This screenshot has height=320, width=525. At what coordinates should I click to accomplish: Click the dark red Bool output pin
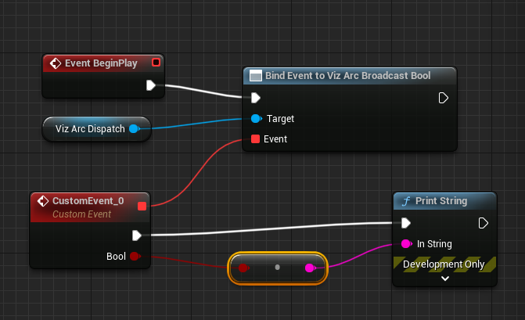(x=134, y=256)
